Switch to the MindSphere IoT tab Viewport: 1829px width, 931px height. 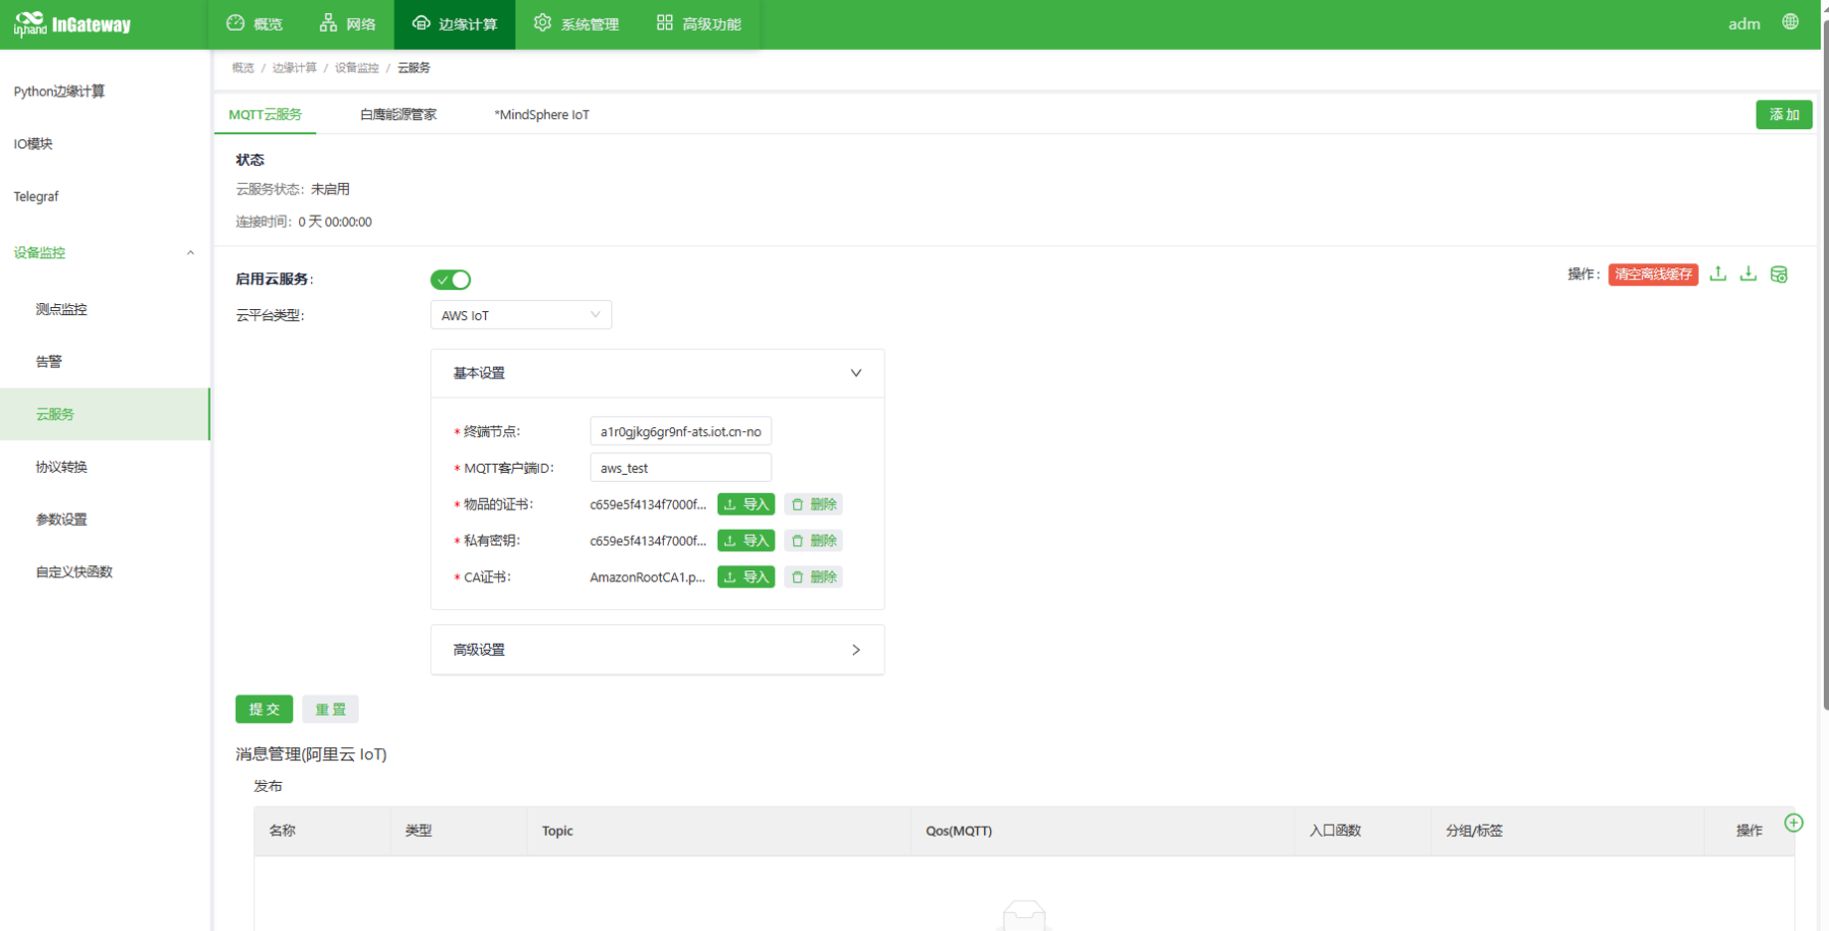pos(542,114)
